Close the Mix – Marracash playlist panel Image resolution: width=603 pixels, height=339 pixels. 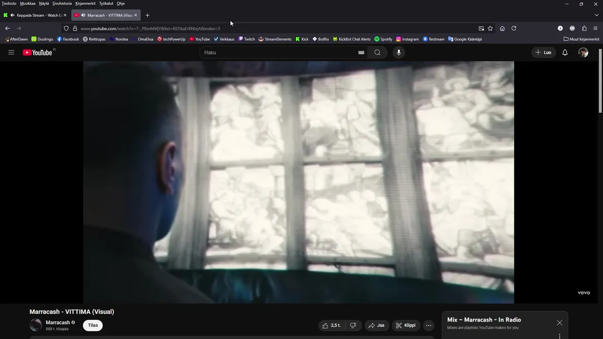click(559, 323)
